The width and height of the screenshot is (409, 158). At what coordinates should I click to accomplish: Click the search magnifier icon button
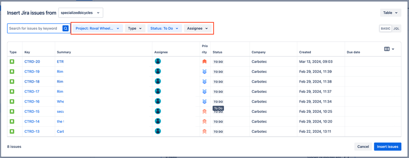pos(66,28)
